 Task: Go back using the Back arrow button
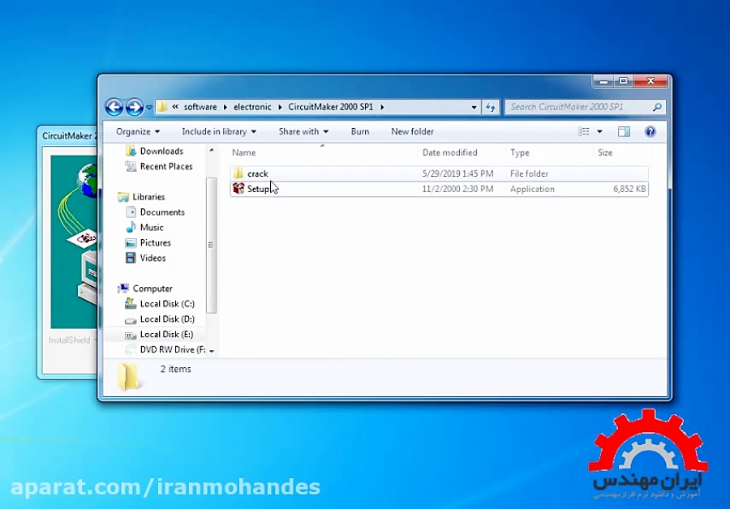(x=114, y=107)
